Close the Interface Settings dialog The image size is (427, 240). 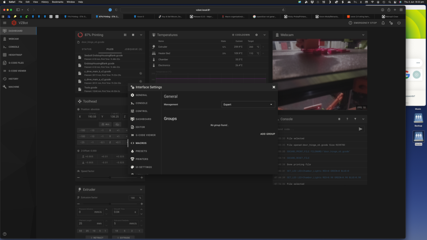274,87
